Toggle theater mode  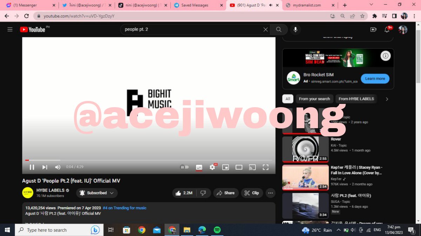[239, 167]
